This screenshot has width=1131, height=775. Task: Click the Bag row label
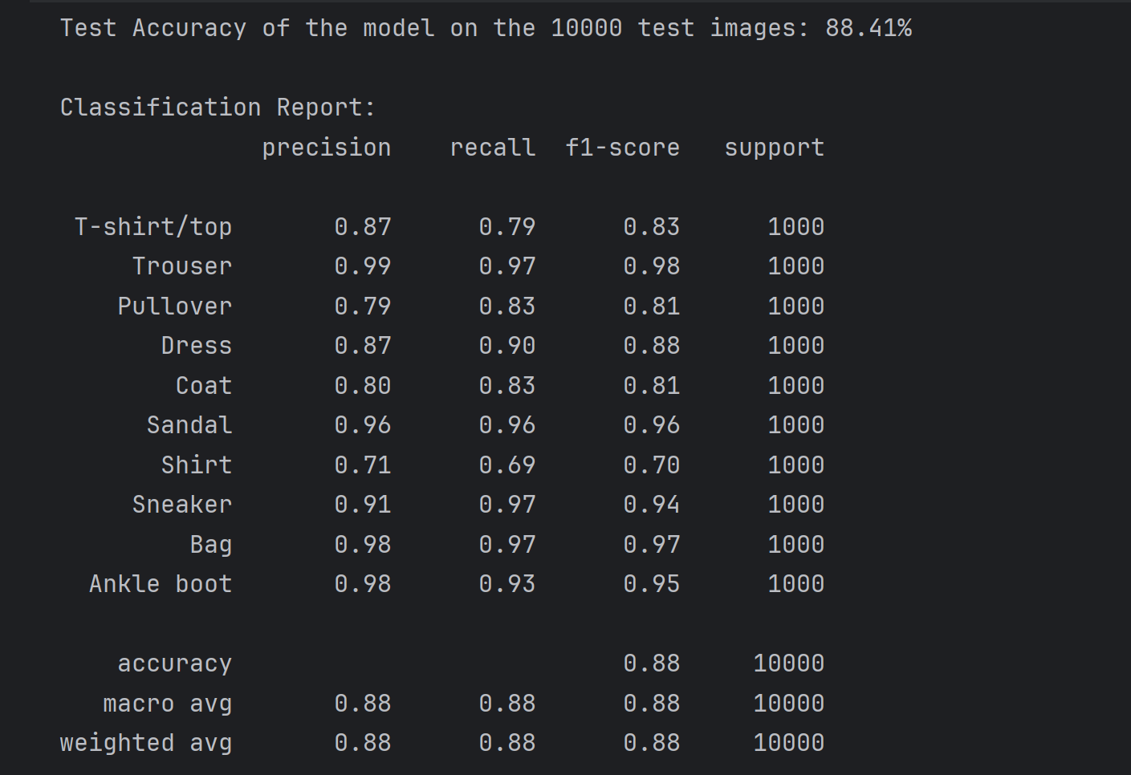[x=211, y=545]
